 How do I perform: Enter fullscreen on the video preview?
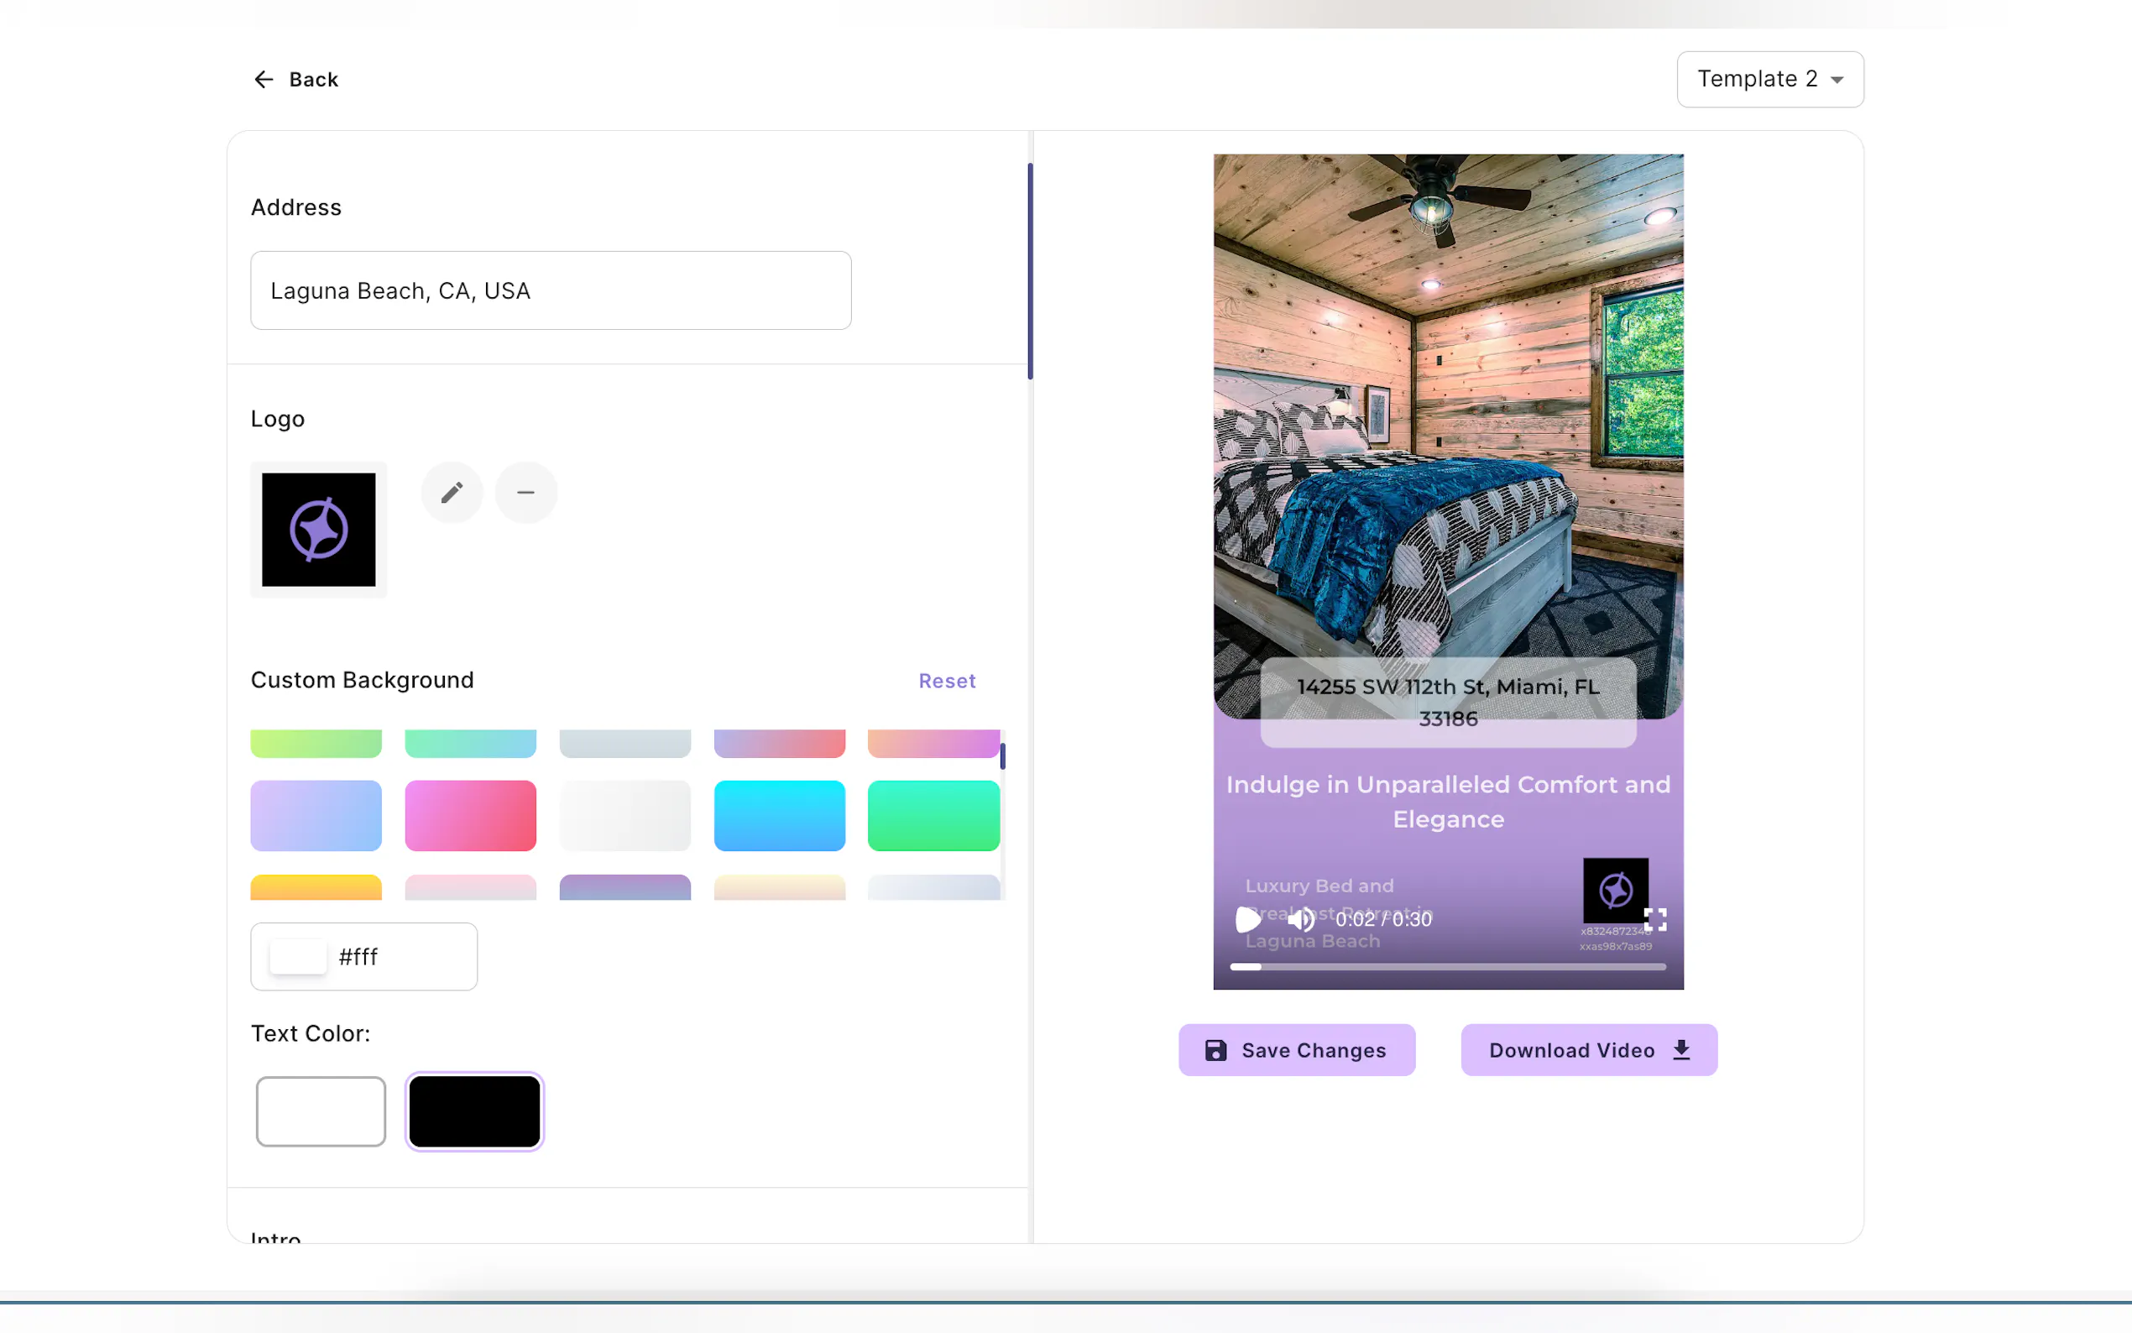[1656, 919]
